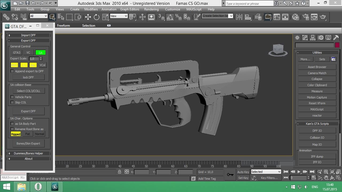Image resolution: width=342 pixels, height=192 pixels.
Task: Select the Select and Move tool
Action: coord(88,17)
